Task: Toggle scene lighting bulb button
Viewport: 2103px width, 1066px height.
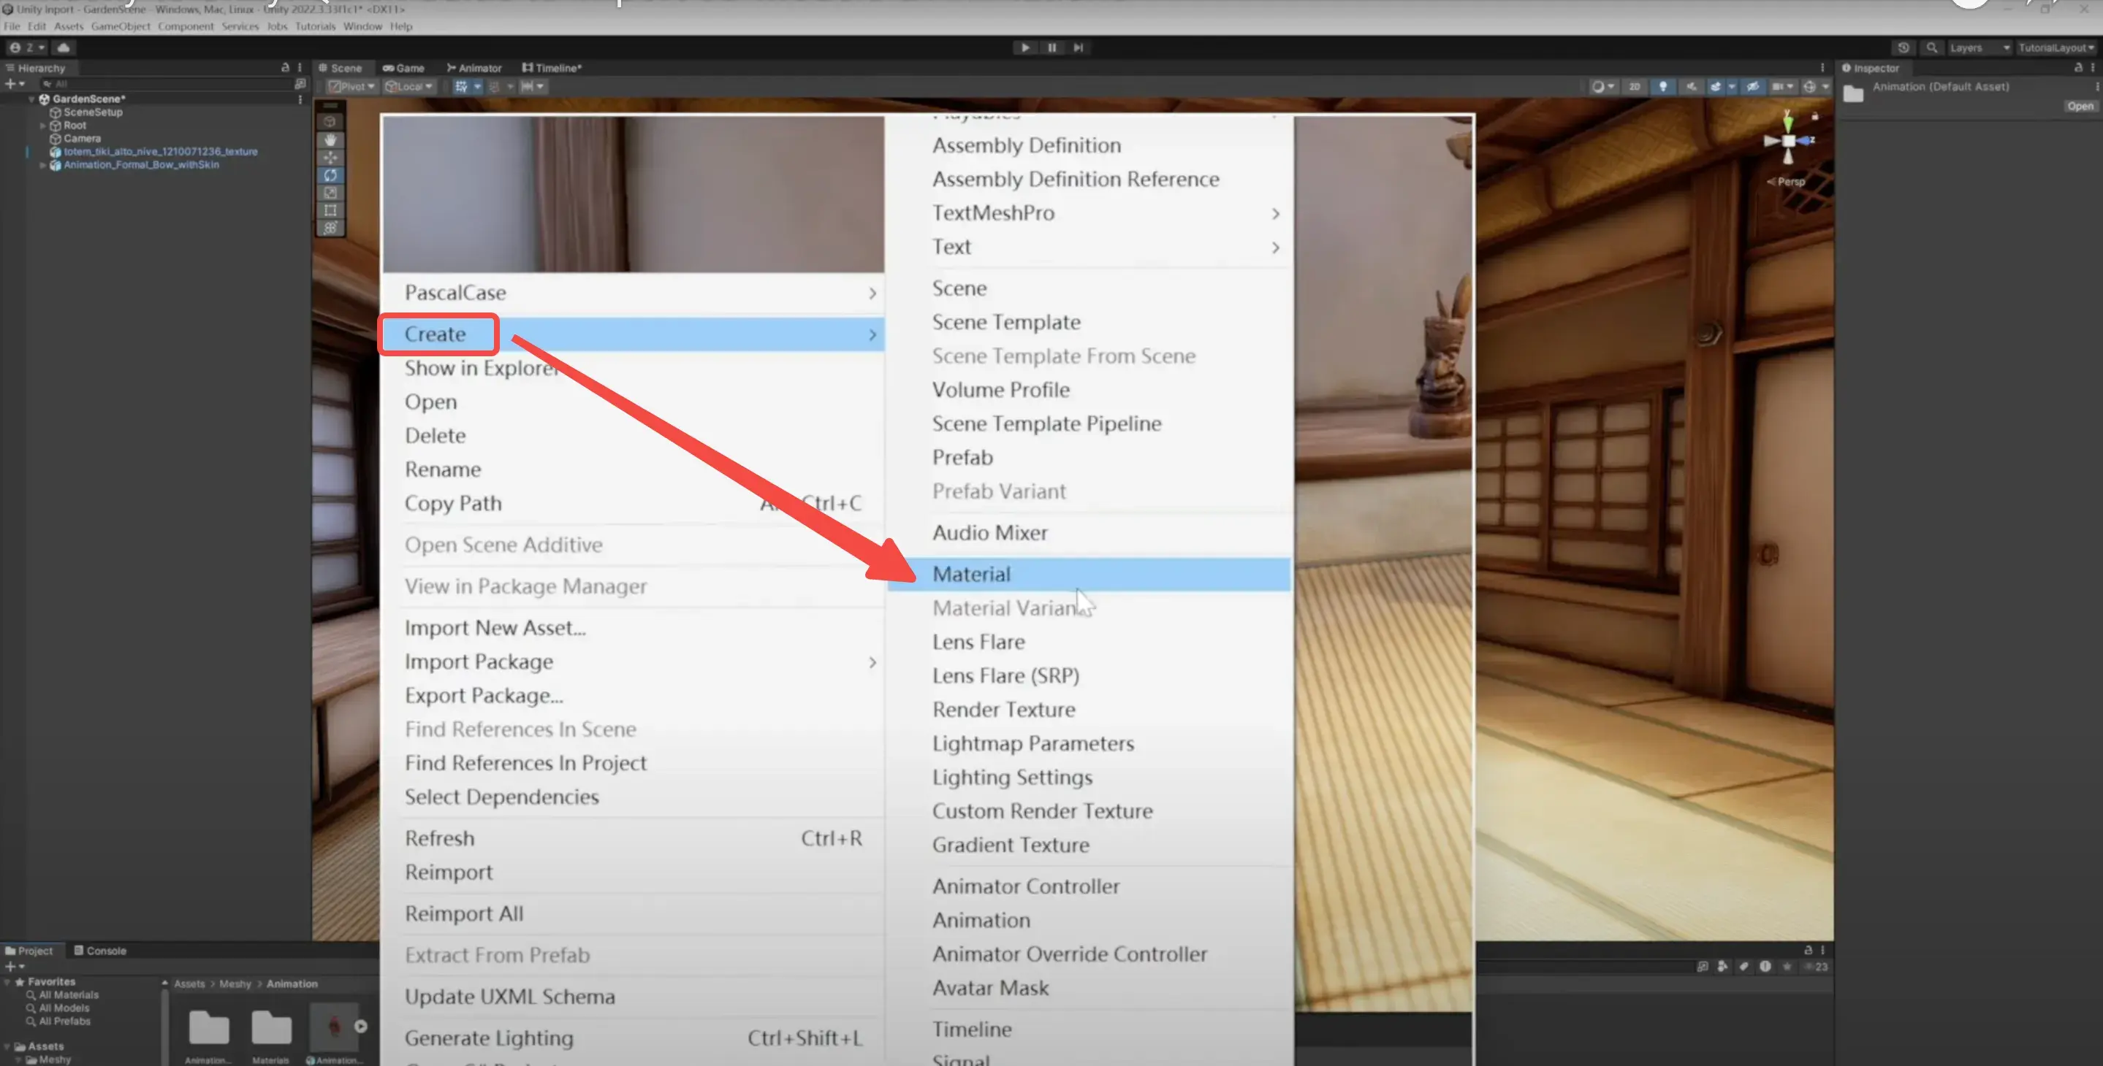Action: click(1662, 86)
